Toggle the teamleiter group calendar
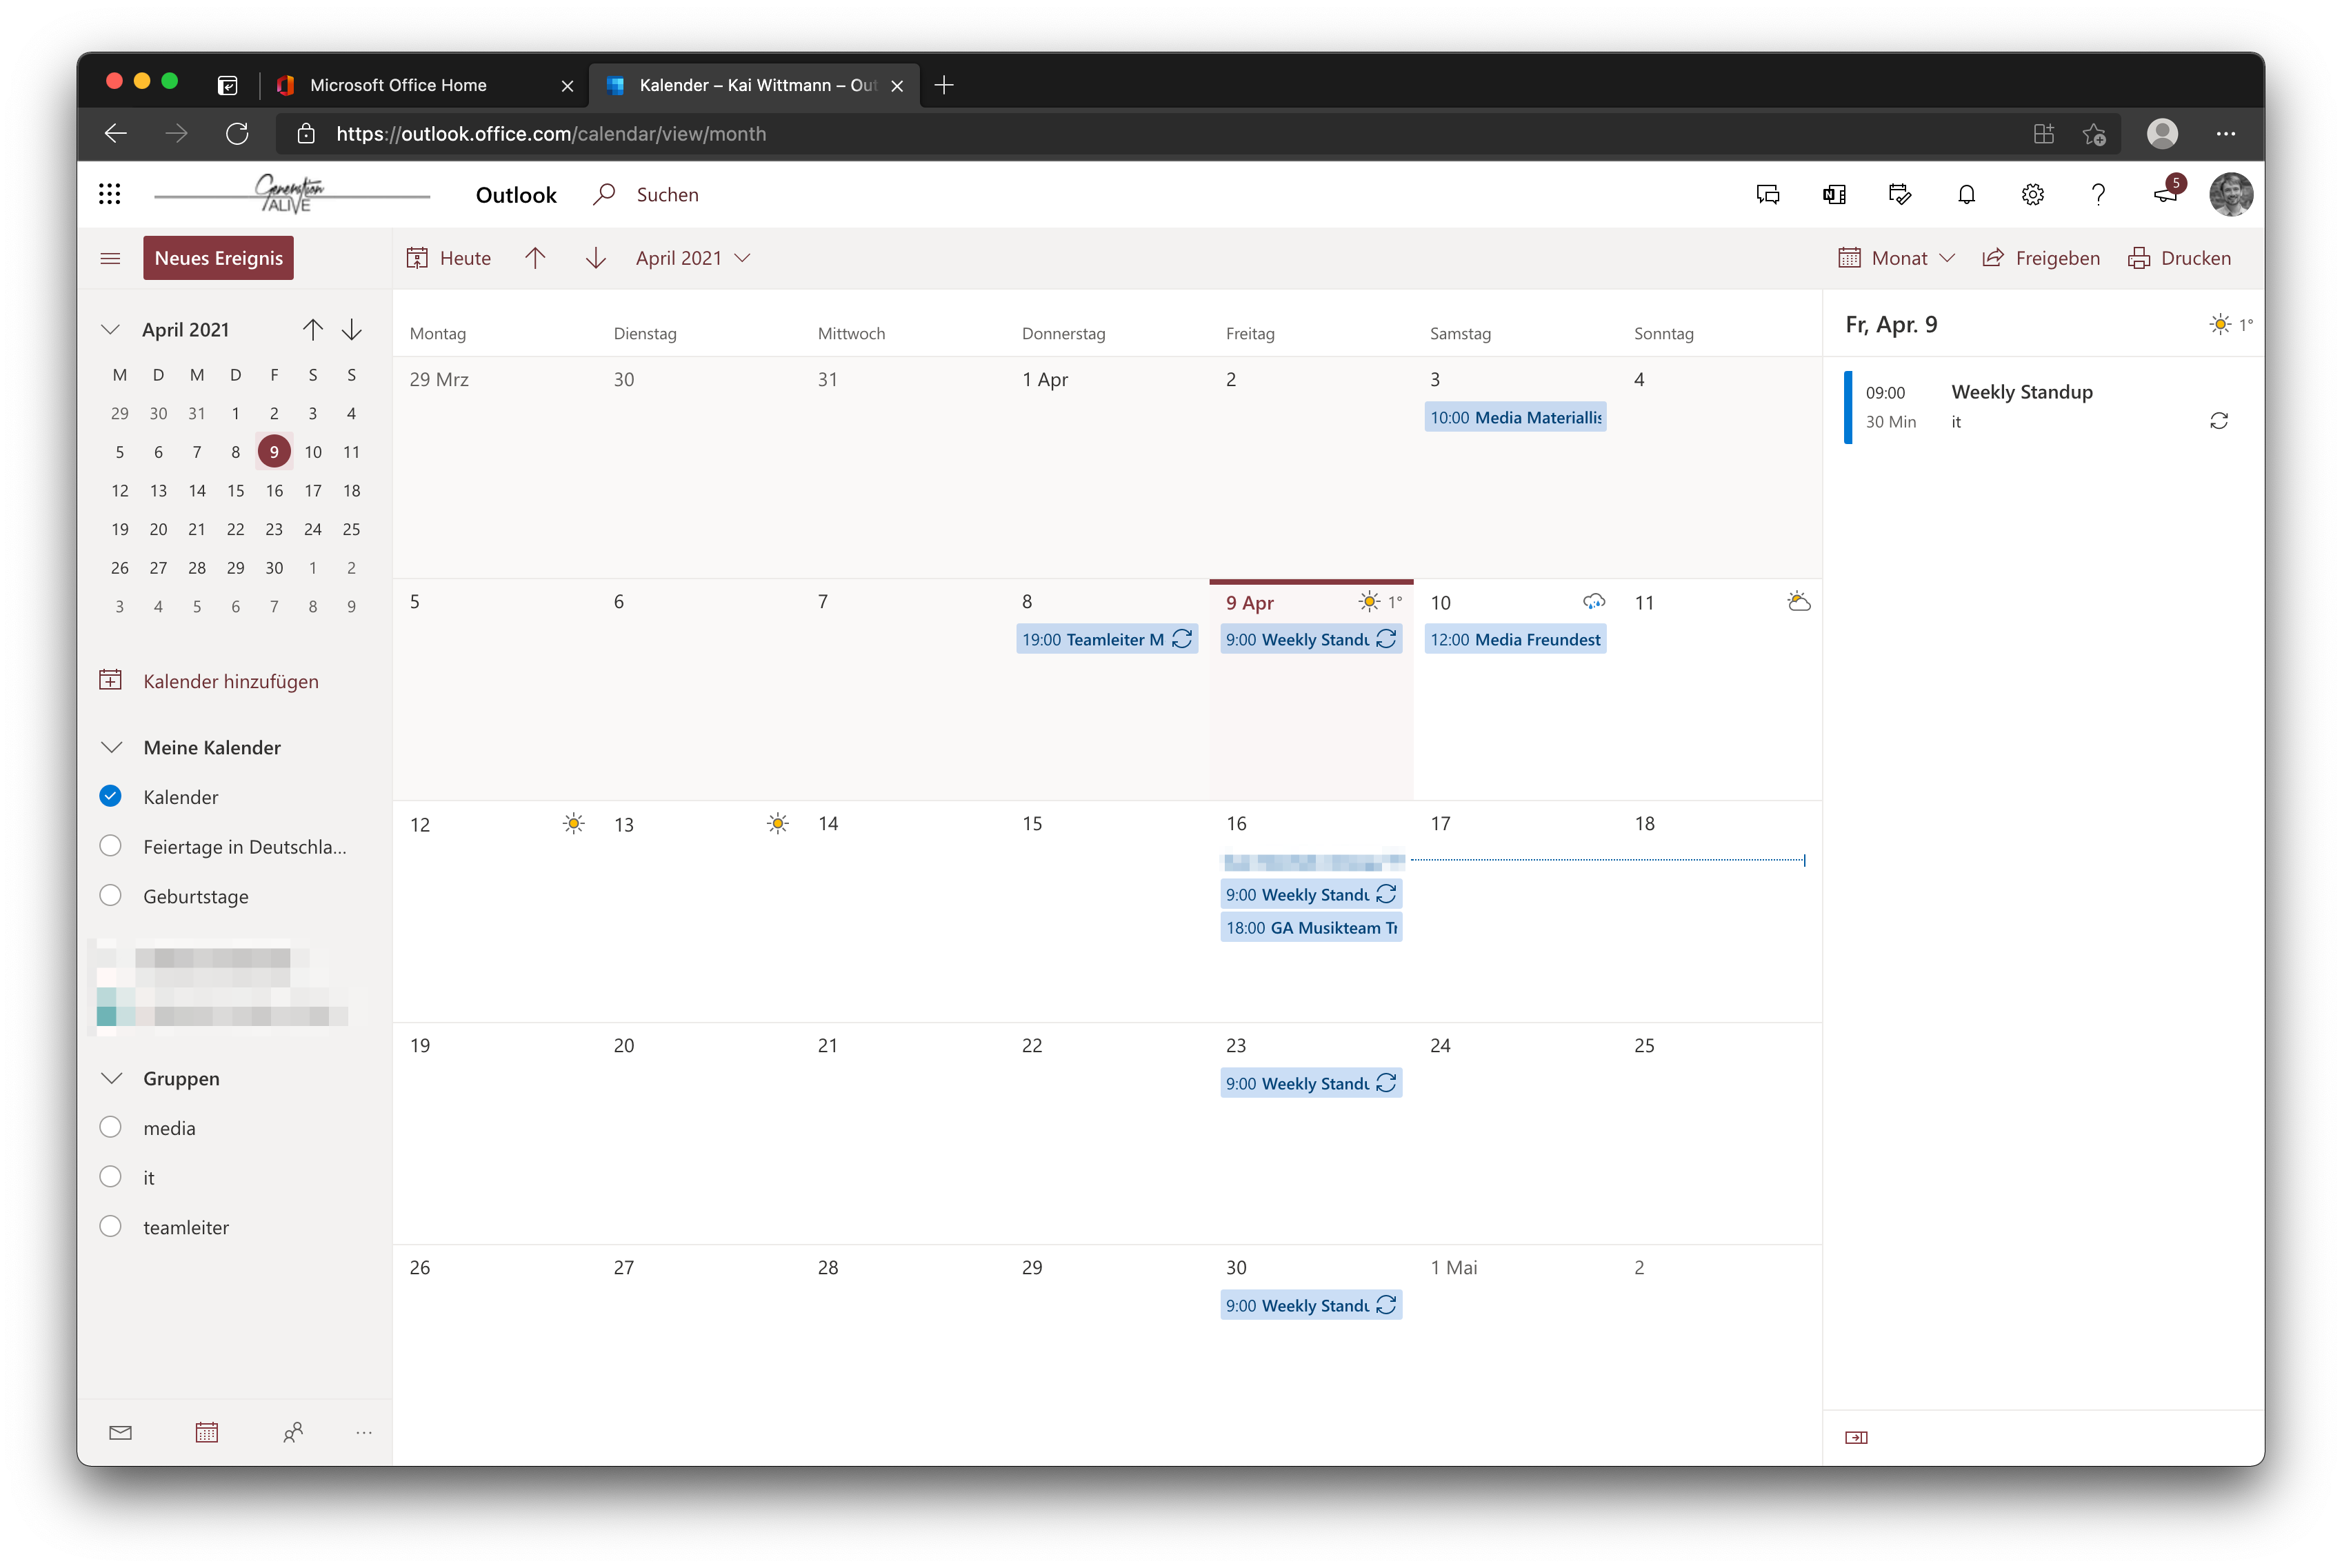Image resolution: width=2342 pixels, height=1568 pixels. point(110,1226)
